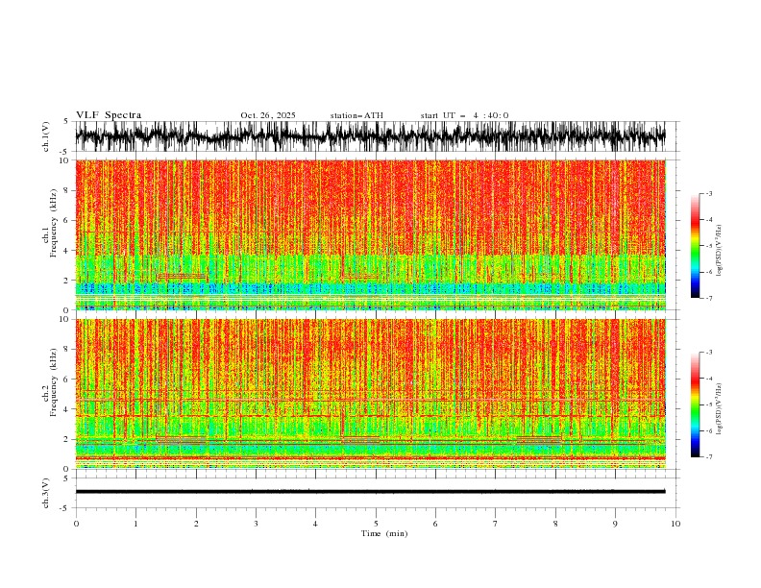Click the "Time (min)" axis label

(x=384, y=533)
